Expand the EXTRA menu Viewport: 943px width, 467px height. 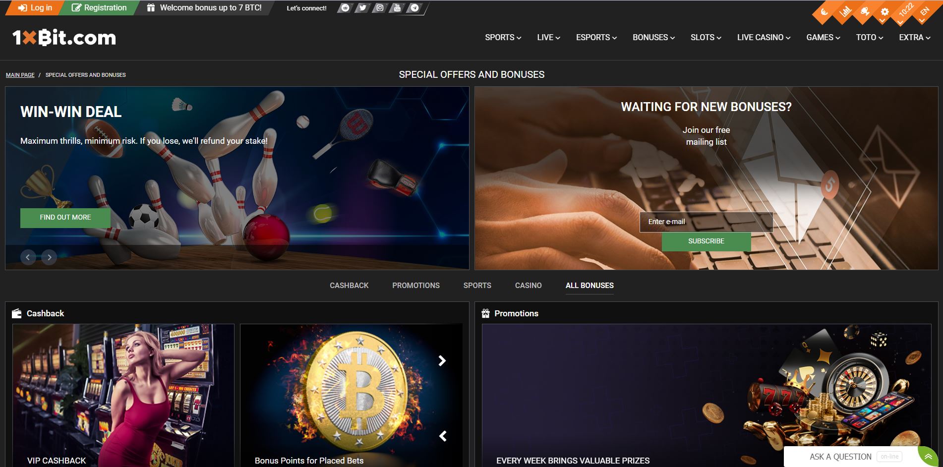(x=915, y=38)
